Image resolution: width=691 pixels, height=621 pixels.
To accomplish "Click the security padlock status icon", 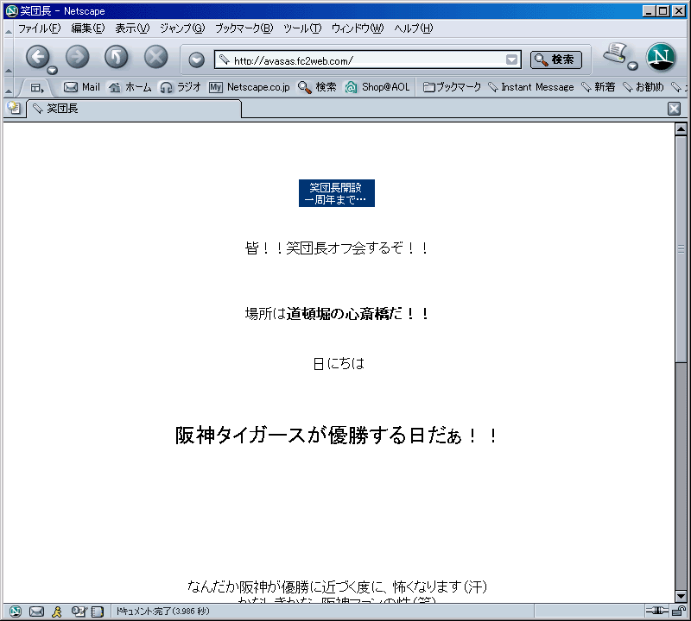I will pyautogui.click(x=679, y=611).
